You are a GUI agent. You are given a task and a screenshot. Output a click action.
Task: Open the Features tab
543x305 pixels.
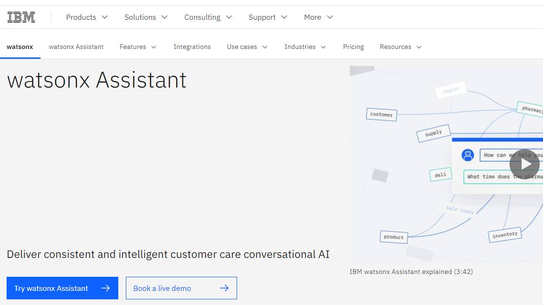pos(138,47)
